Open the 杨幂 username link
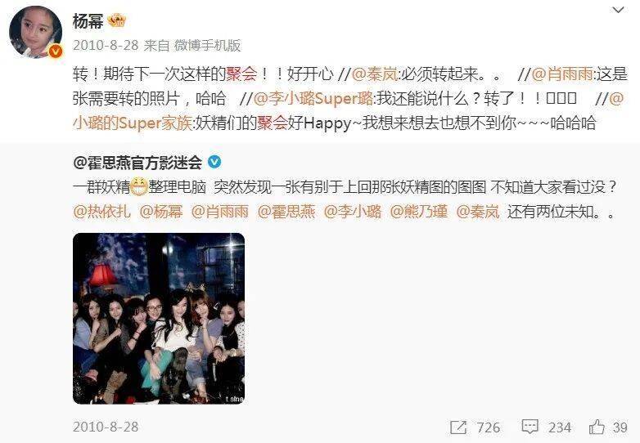Screen dimensions: 640x443 point(88,20)
